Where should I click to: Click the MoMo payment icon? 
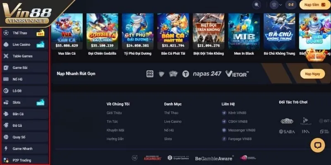[x=150, y=74]
